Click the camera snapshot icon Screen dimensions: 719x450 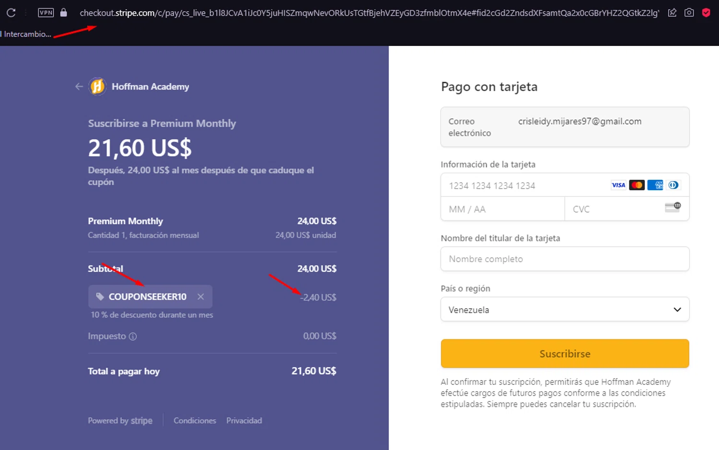(x=689, y=13)
